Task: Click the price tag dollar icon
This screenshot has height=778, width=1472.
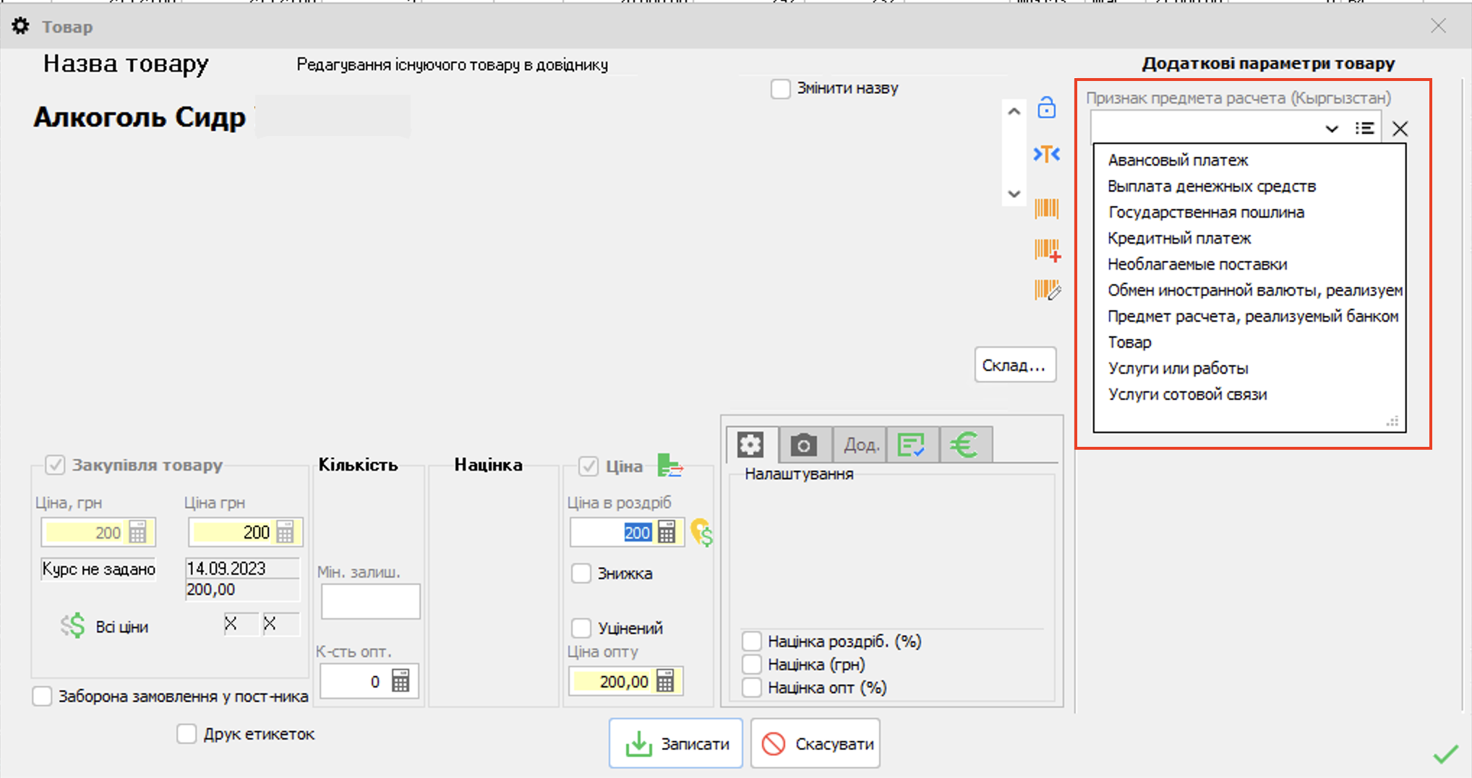Action: pos(701,534)
